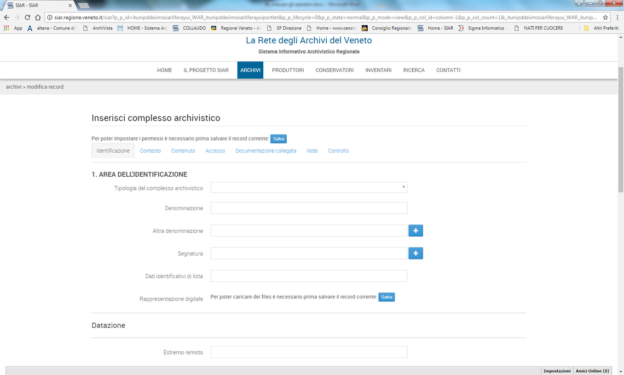Bookmark this page with the star icon
This screenshot has width=624, height=375.
point(605,18)
